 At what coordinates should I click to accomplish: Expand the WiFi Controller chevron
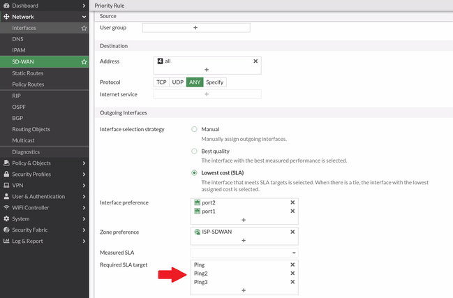coord(84,207)
